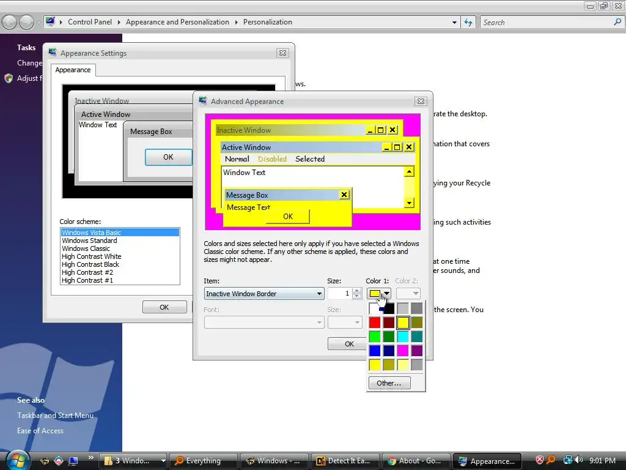
Task: Pick the bright red swatch
Action: tap(375, 323)
